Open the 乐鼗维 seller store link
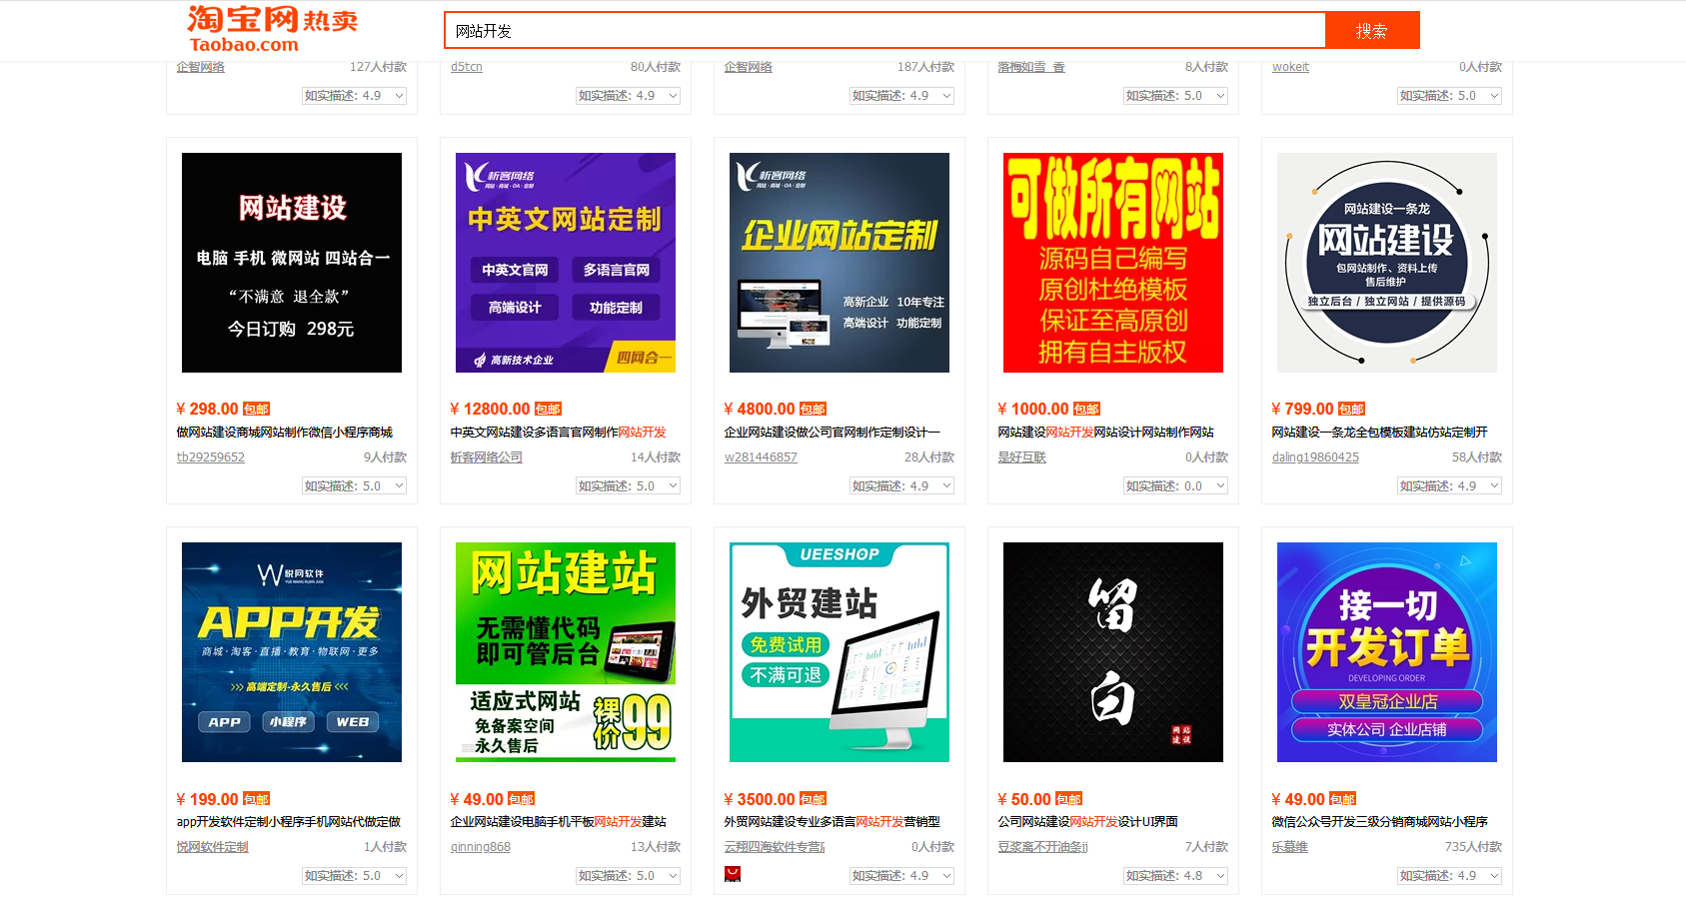Screen dimensions: 1686x898 tap(1289, 847)
